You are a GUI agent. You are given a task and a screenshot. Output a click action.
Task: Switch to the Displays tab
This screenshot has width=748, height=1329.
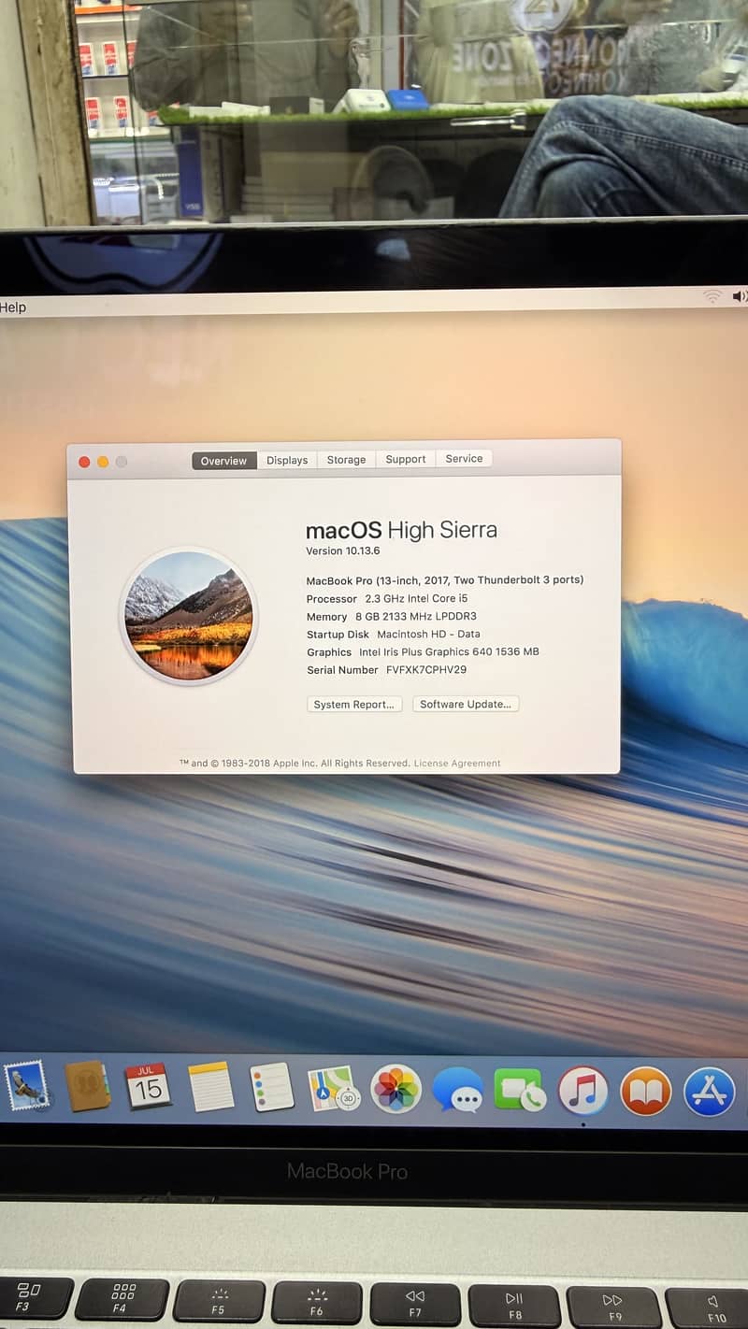coord(287,460)
